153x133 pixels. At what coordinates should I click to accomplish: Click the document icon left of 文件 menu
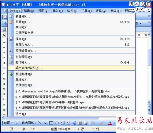[x=5, y=11]
